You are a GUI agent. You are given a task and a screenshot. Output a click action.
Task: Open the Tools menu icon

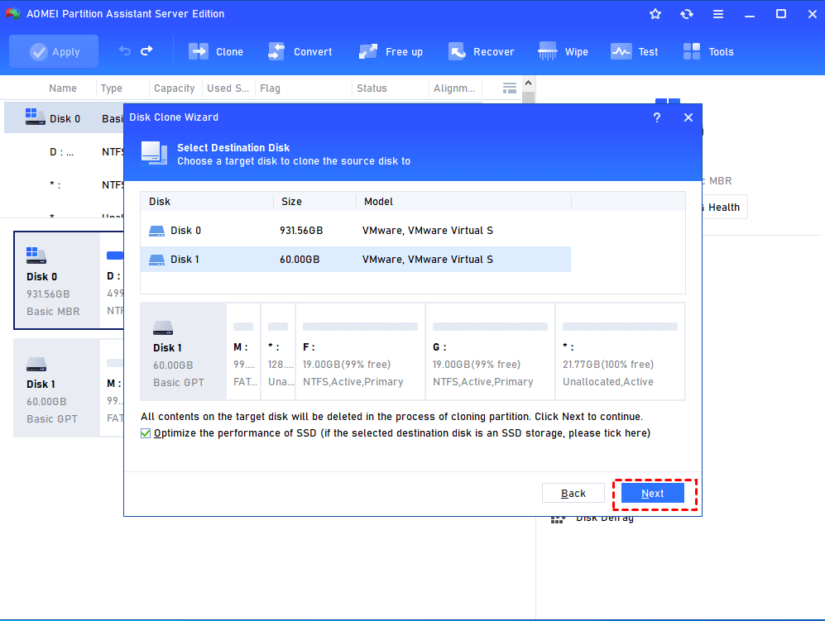(x=708, y=51)
